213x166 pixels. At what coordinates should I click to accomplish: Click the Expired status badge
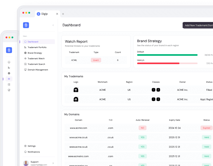click(206, 128)
